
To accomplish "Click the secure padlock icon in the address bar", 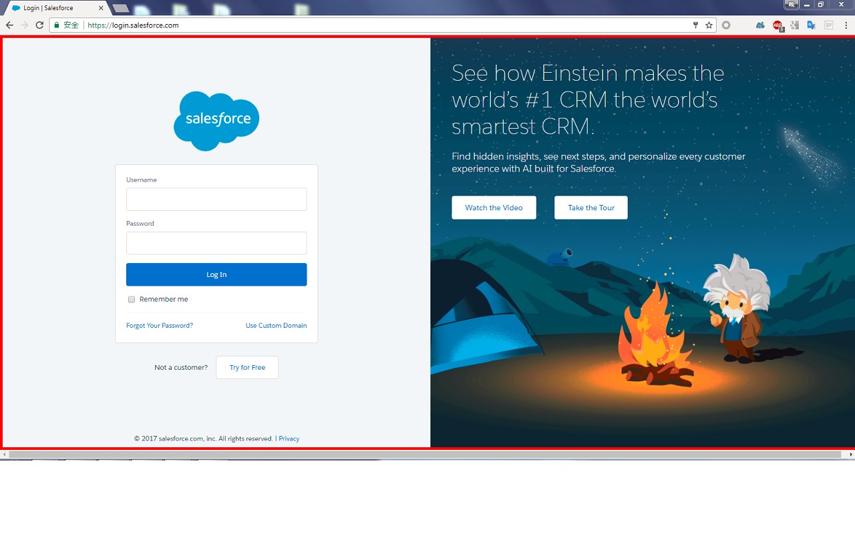I will [57, 25].
